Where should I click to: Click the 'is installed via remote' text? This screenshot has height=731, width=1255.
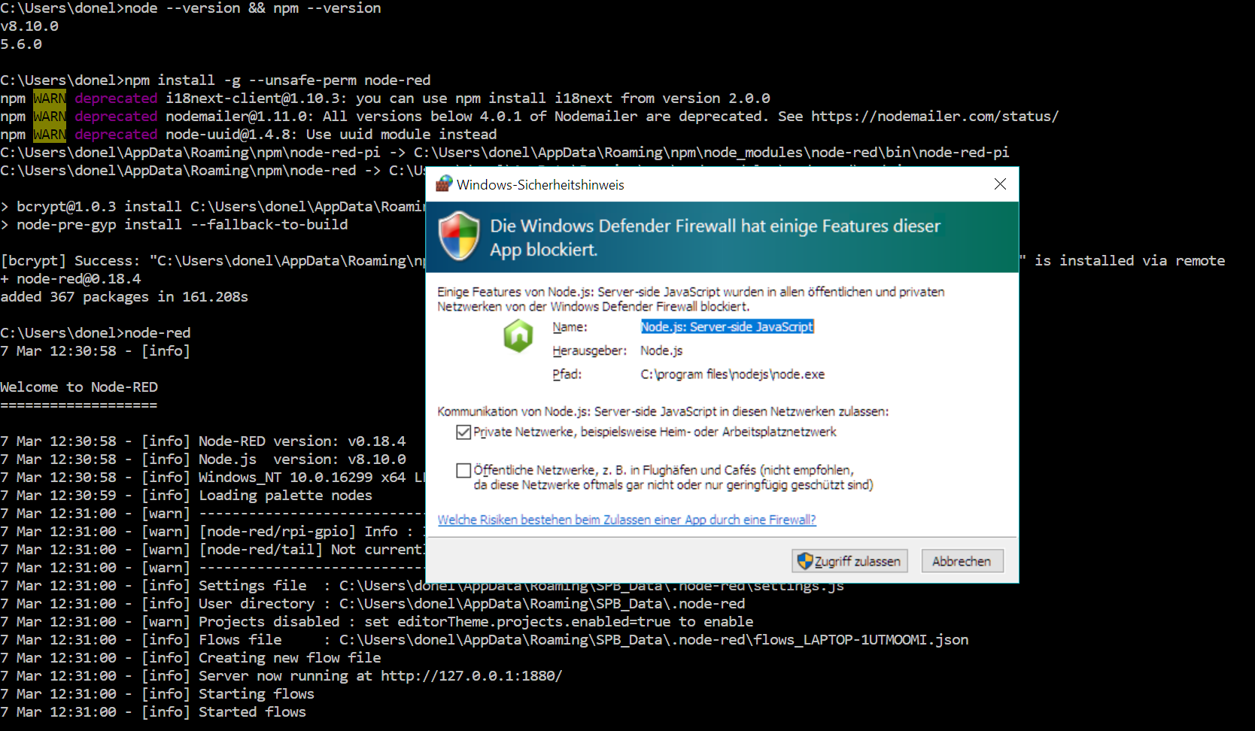(x=1130, y=261)
